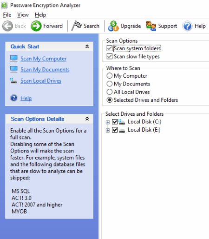Uncheck the Local Disk (C:) checkbox
Image resolution: width=209 pixels, height=239 pixels.
pos(115,122)
